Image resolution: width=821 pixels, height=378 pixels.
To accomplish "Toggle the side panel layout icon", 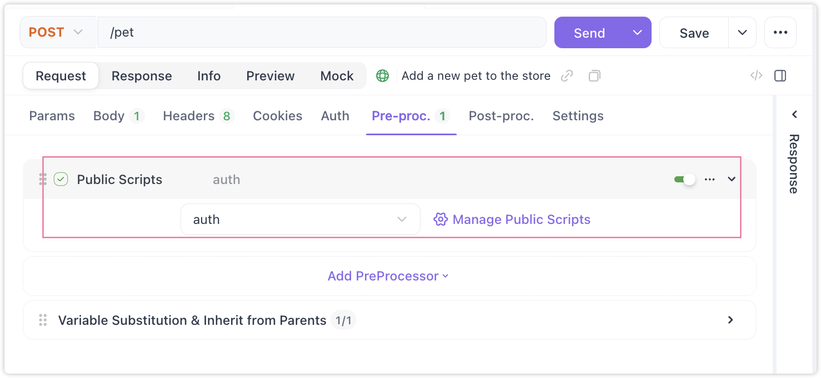I will (x=780, y=76).
